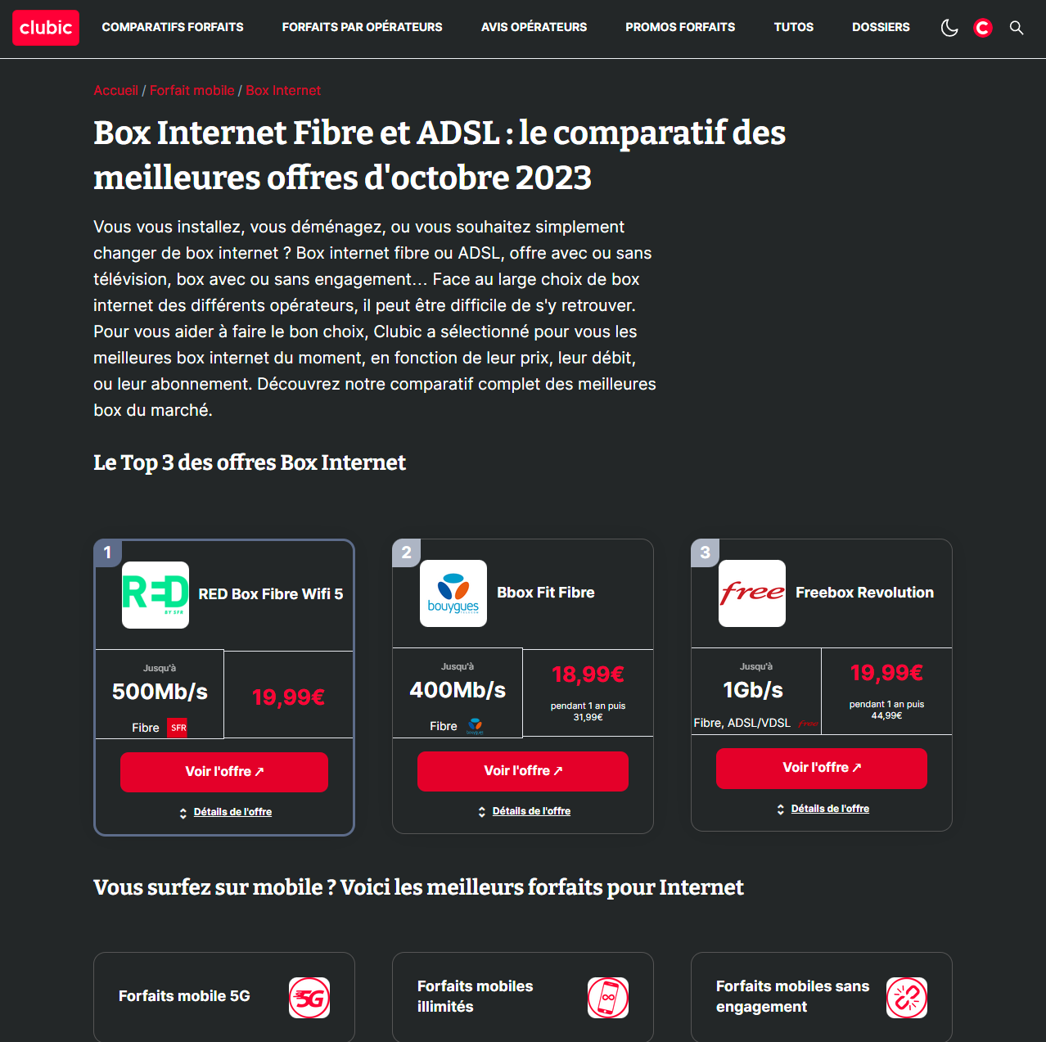Open Forfaits par Opérateurs menu

[363, 27]
